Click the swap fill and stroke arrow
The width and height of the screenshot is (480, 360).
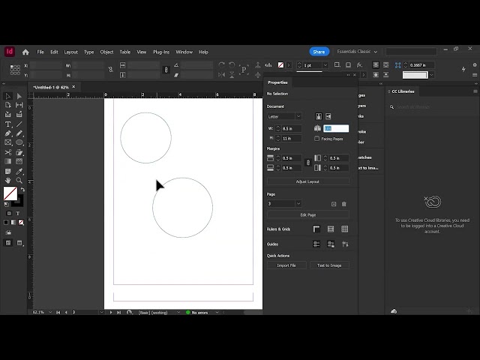[x=22, y=190]
